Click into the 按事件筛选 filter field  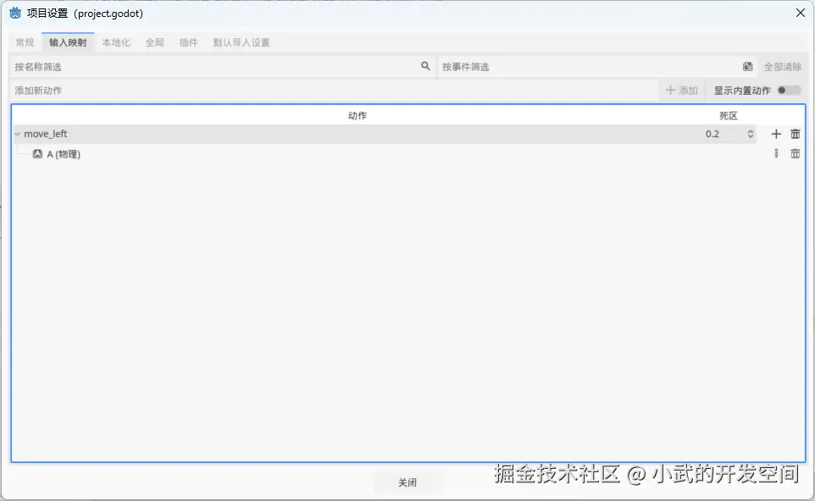(x=551, y=66)
